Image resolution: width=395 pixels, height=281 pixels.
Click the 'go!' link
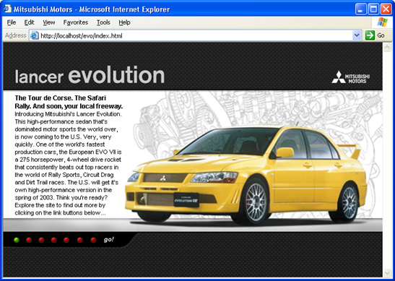coord(109,239)
